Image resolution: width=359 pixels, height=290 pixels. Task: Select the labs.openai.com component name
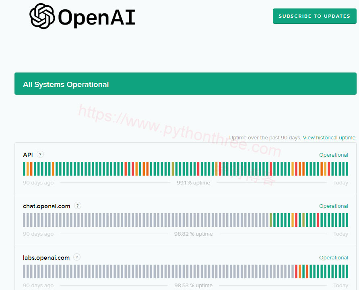click(x=46, y=258)
